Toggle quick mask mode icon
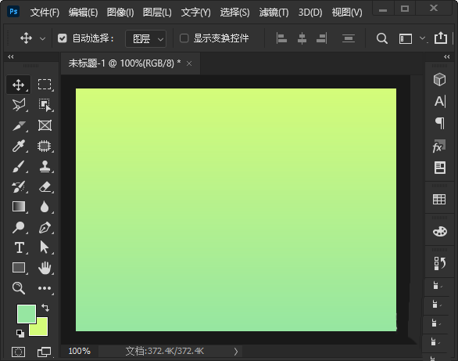Viewport: 458px width, 361px height. (x=18, y=352)
